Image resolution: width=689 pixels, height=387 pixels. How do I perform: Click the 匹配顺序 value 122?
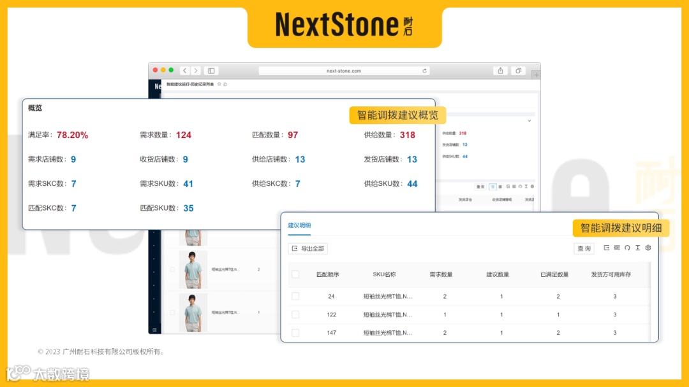click(331, 314)
